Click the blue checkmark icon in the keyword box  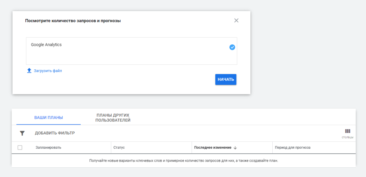pyautogui.click(x=232, y=48)
